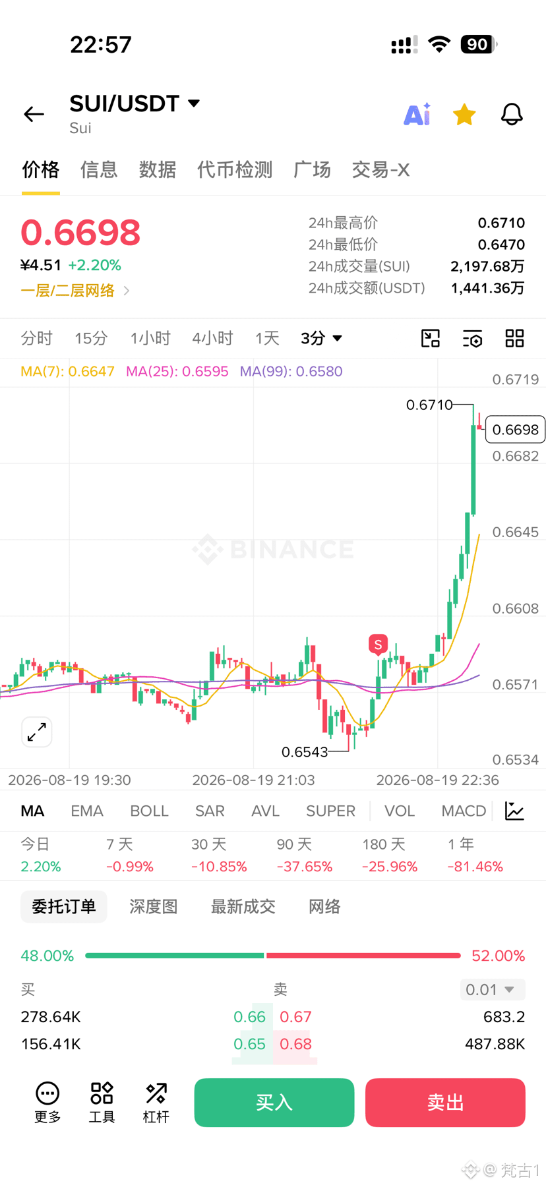Select the 深度图 tab

pos(154,907)
